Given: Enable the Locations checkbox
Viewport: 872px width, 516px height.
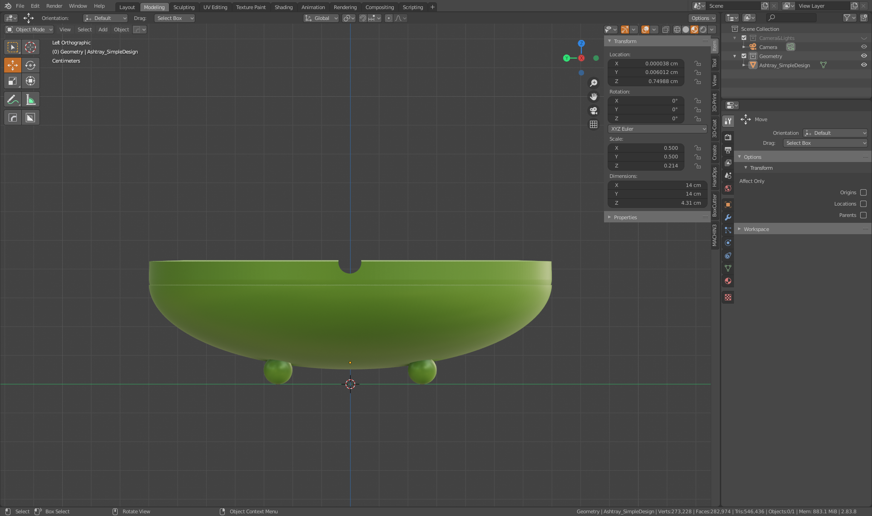Looking at the screenshot, I should click(x=863, y=204).
